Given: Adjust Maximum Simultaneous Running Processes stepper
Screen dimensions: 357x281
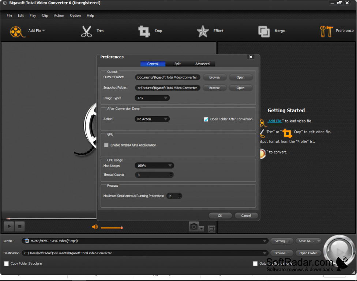Looking at the screenshot, I should click(x=179, y=196).
